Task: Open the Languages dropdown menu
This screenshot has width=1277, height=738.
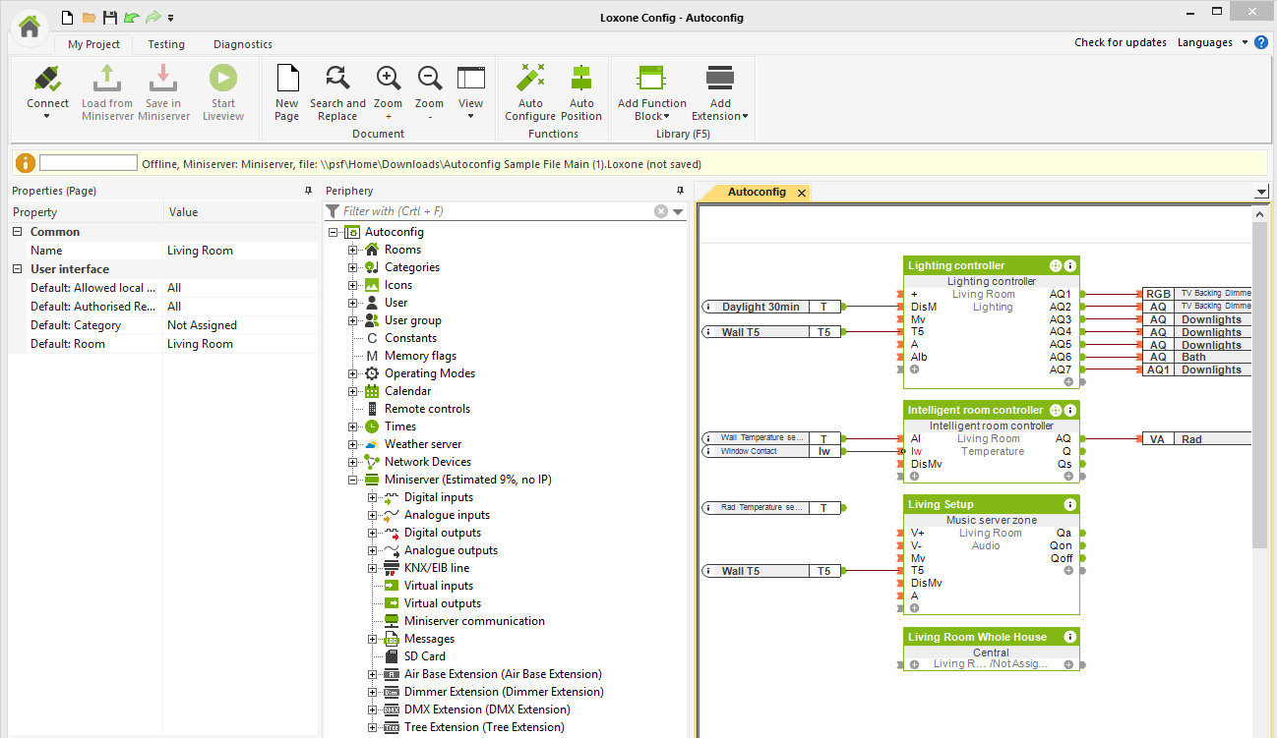Action: (x=1212, y=42)
